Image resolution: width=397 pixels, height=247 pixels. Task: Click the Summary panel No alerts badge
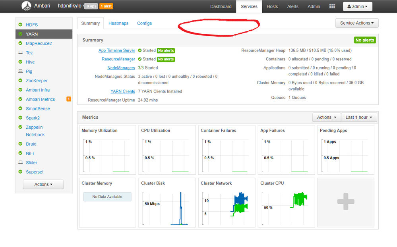click(364, 40)
